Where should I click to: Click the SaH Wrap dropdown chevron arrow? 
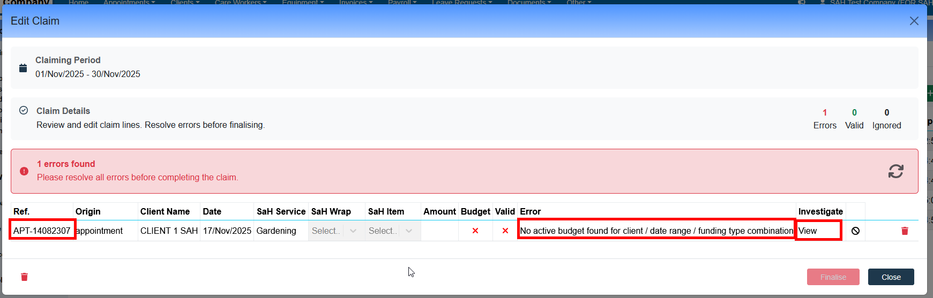click(x=353, y=231)
